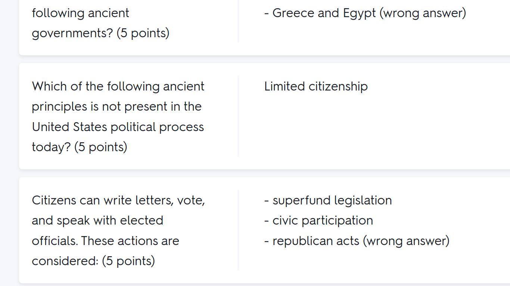Select the 'and speak with elected' line
Image resolution: width=510 pixels, height=286 pixels.
click(x=97, y=220)
